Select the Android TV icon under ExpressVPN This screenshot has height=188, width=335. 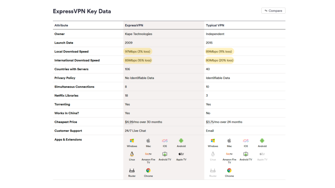[165, 154]
